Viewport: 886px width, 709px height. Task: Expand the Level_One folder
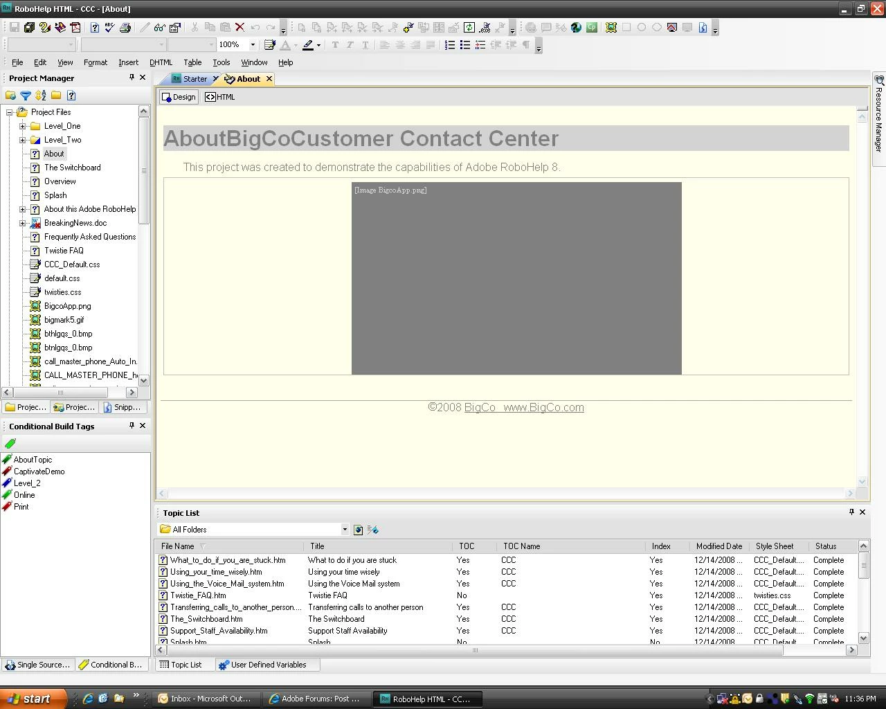pos(22,126)
